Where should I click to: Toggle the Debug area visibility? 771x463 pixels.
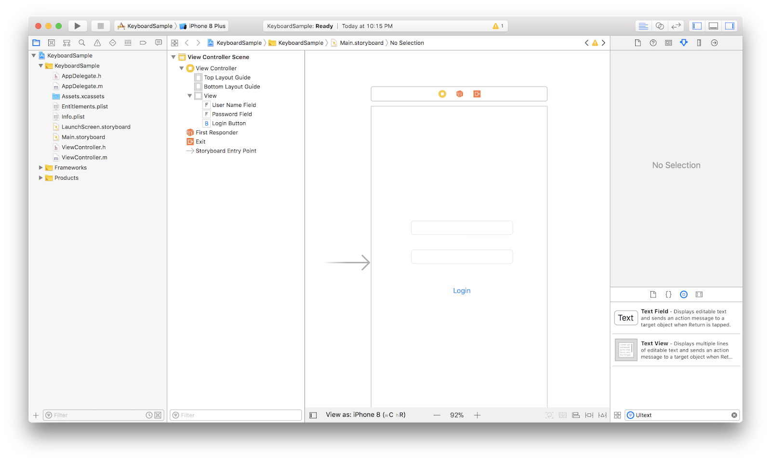click(713, 26)
